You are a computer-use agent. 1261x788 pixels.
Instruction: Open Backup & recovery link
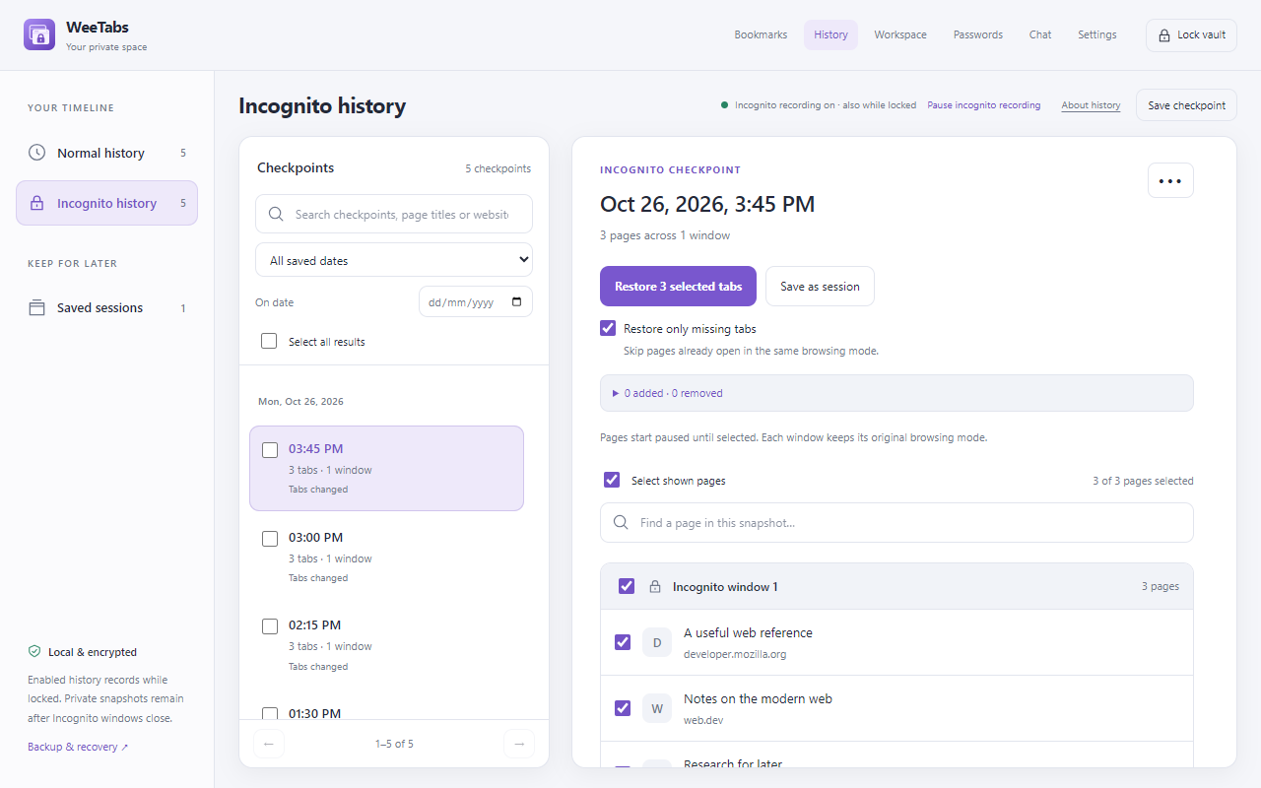click(x=78, y=747)
